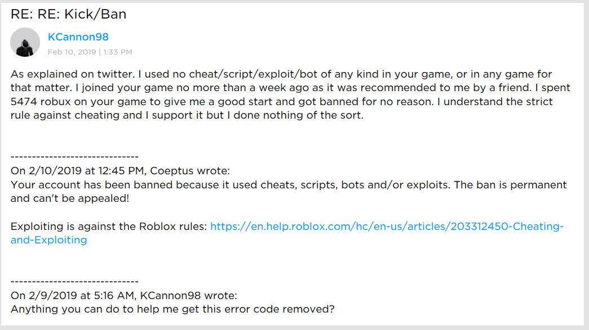Open the Roblox help Cheating article URL

386,227
